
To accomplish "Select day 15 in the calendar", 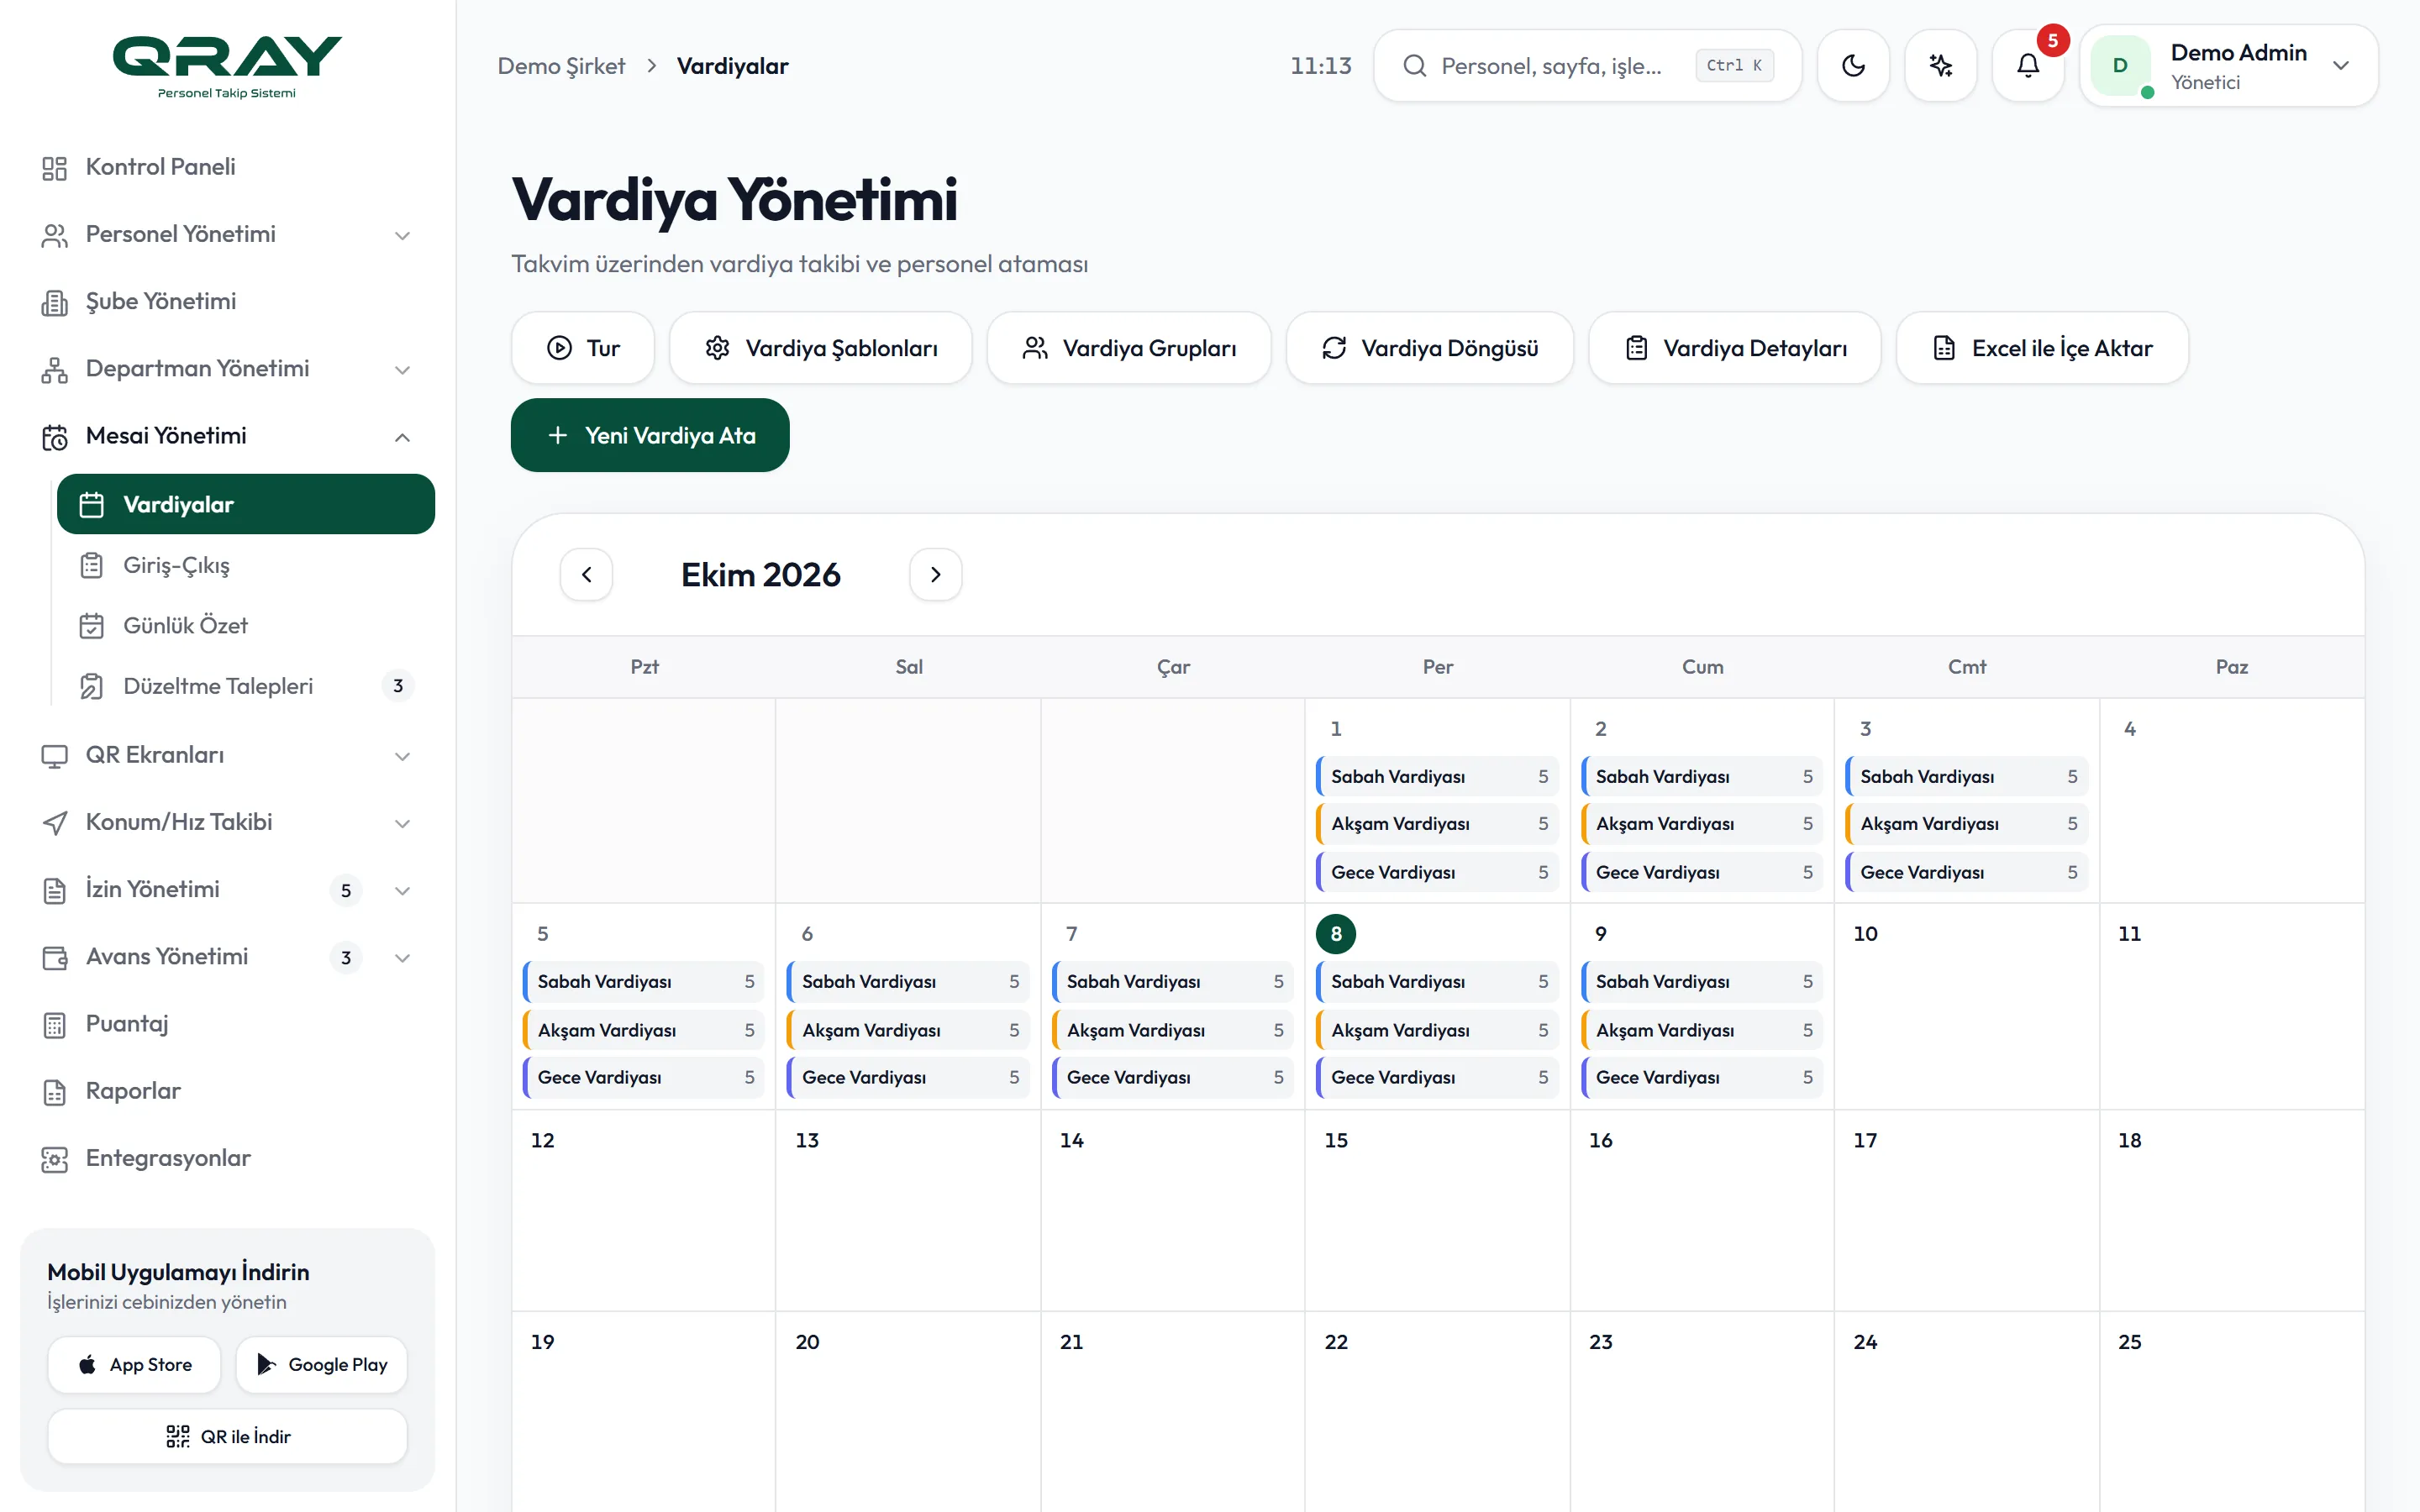I will point(1336,1140).
